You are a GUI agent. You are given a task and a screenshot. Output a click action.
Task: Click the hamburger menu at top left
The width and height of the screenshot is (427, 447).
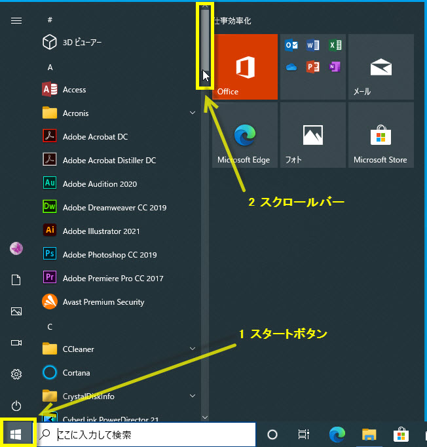pos(16,20)
